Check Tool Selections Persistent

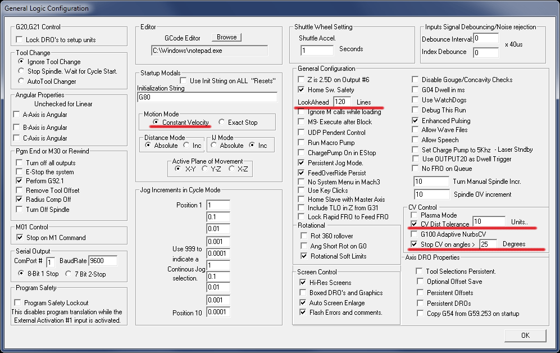(420, 271)
